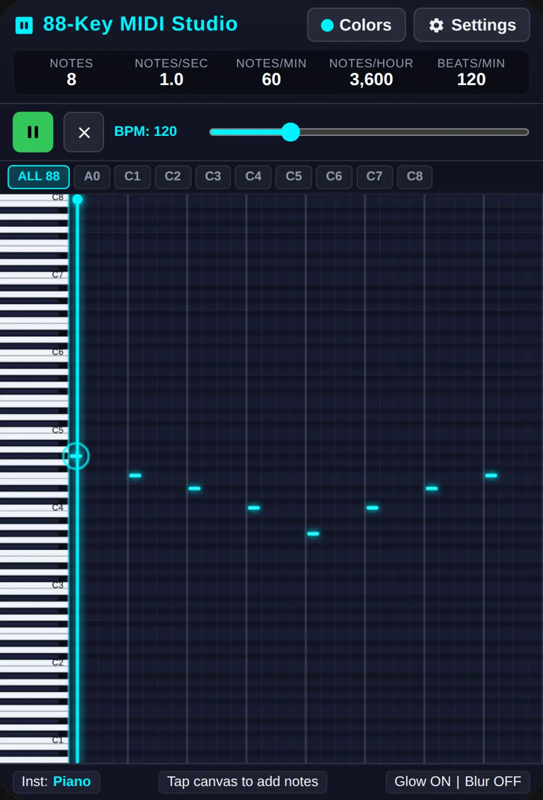Click the NOTES count value 8

(x=71, y=79)
